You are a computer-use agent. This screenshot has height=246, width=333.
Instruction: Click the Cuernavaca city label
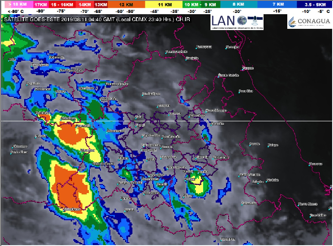(x=150, y=179)
